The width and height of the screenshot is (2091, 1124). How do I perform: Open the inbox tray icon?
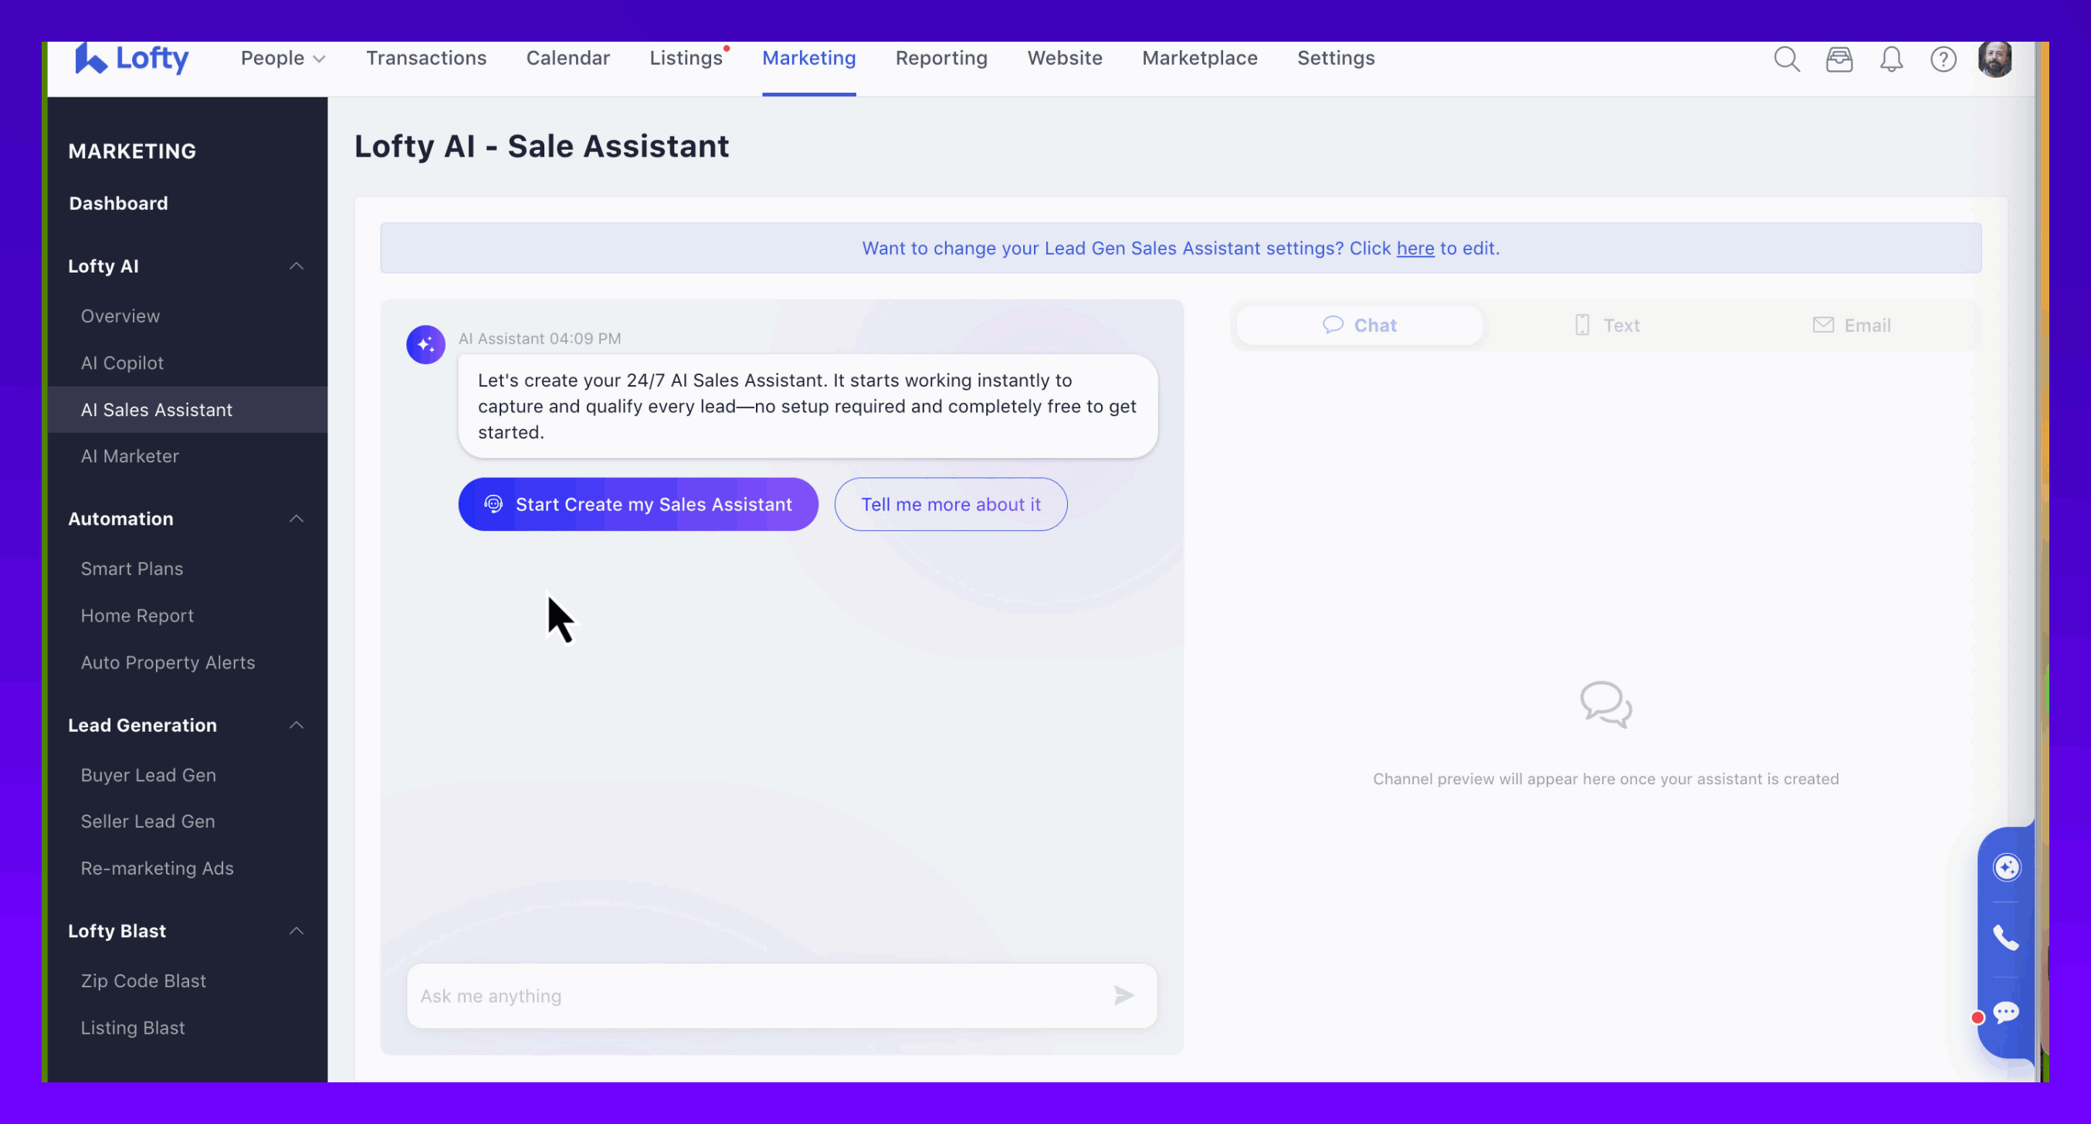click(x=1839, y=59)
